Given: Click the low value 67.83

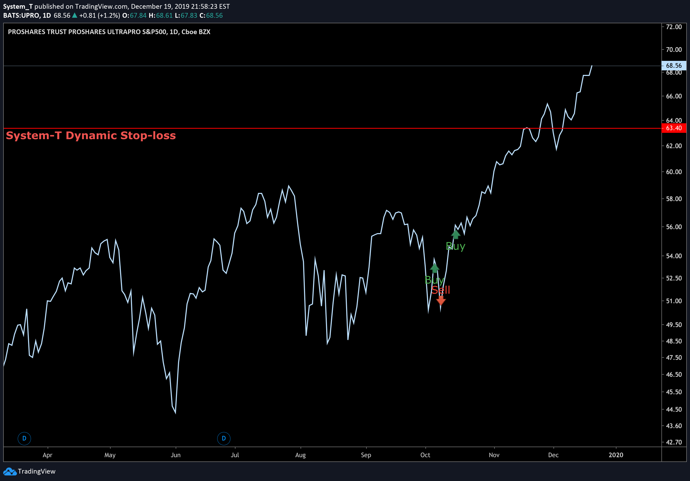Looking at the screenshot, I should click(x=189, y=16).
